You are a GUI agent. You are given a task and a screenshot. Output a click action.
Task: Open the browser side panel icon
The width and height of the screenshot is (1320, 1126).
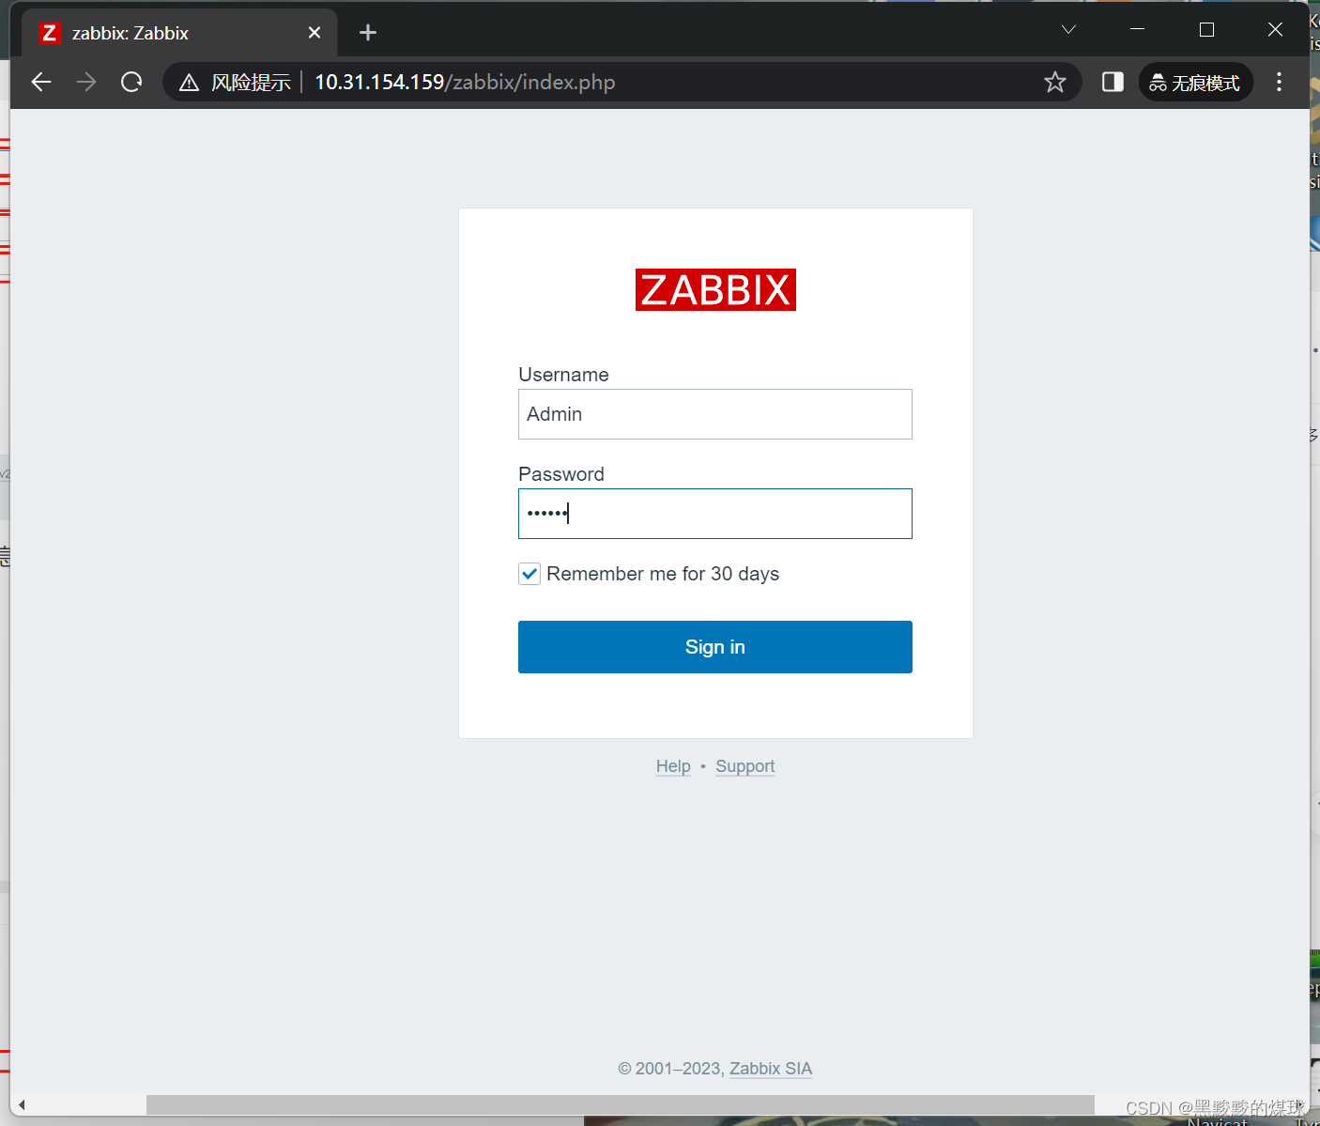coord(1113,82)
